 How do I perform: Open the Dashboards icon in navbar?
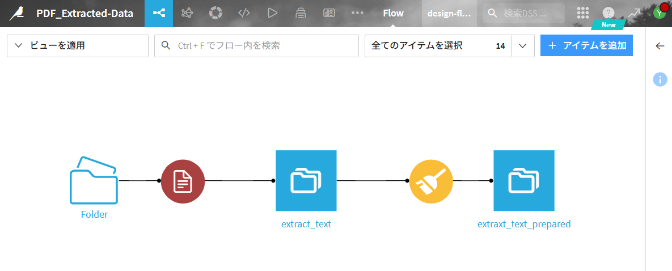[x=329, y=13]
